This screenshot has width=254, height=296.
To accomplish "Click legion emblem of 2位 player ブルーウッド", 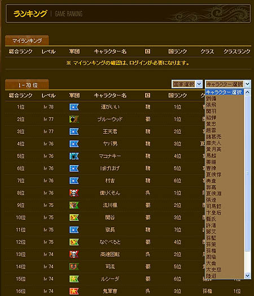I will coord(74,119).
